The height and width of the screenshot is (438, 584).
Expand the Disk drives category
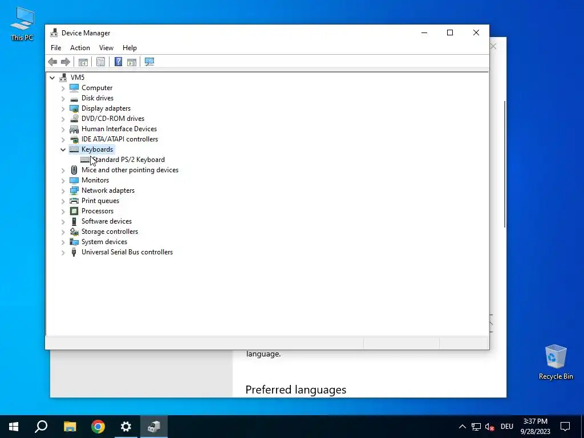[63, 98]
